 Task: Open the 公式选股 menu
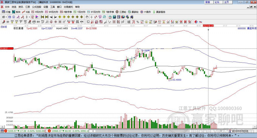[x=36, y=7]
